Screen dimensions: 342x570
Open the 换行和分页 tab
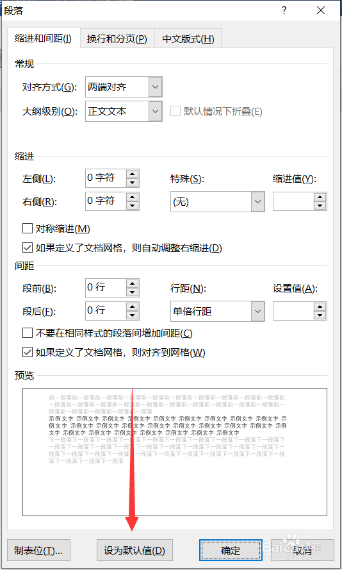pos(117,39)
